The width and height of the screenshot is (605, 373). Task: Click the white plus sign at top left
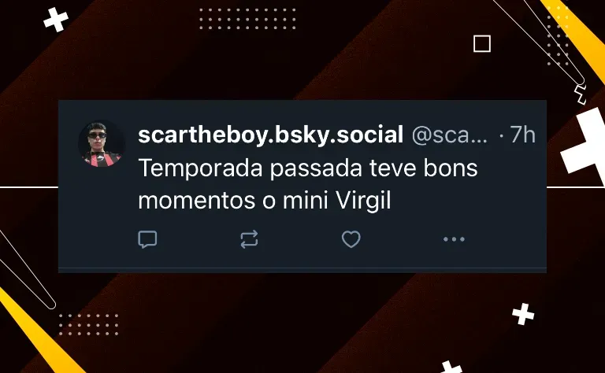[x=56, y=20]
